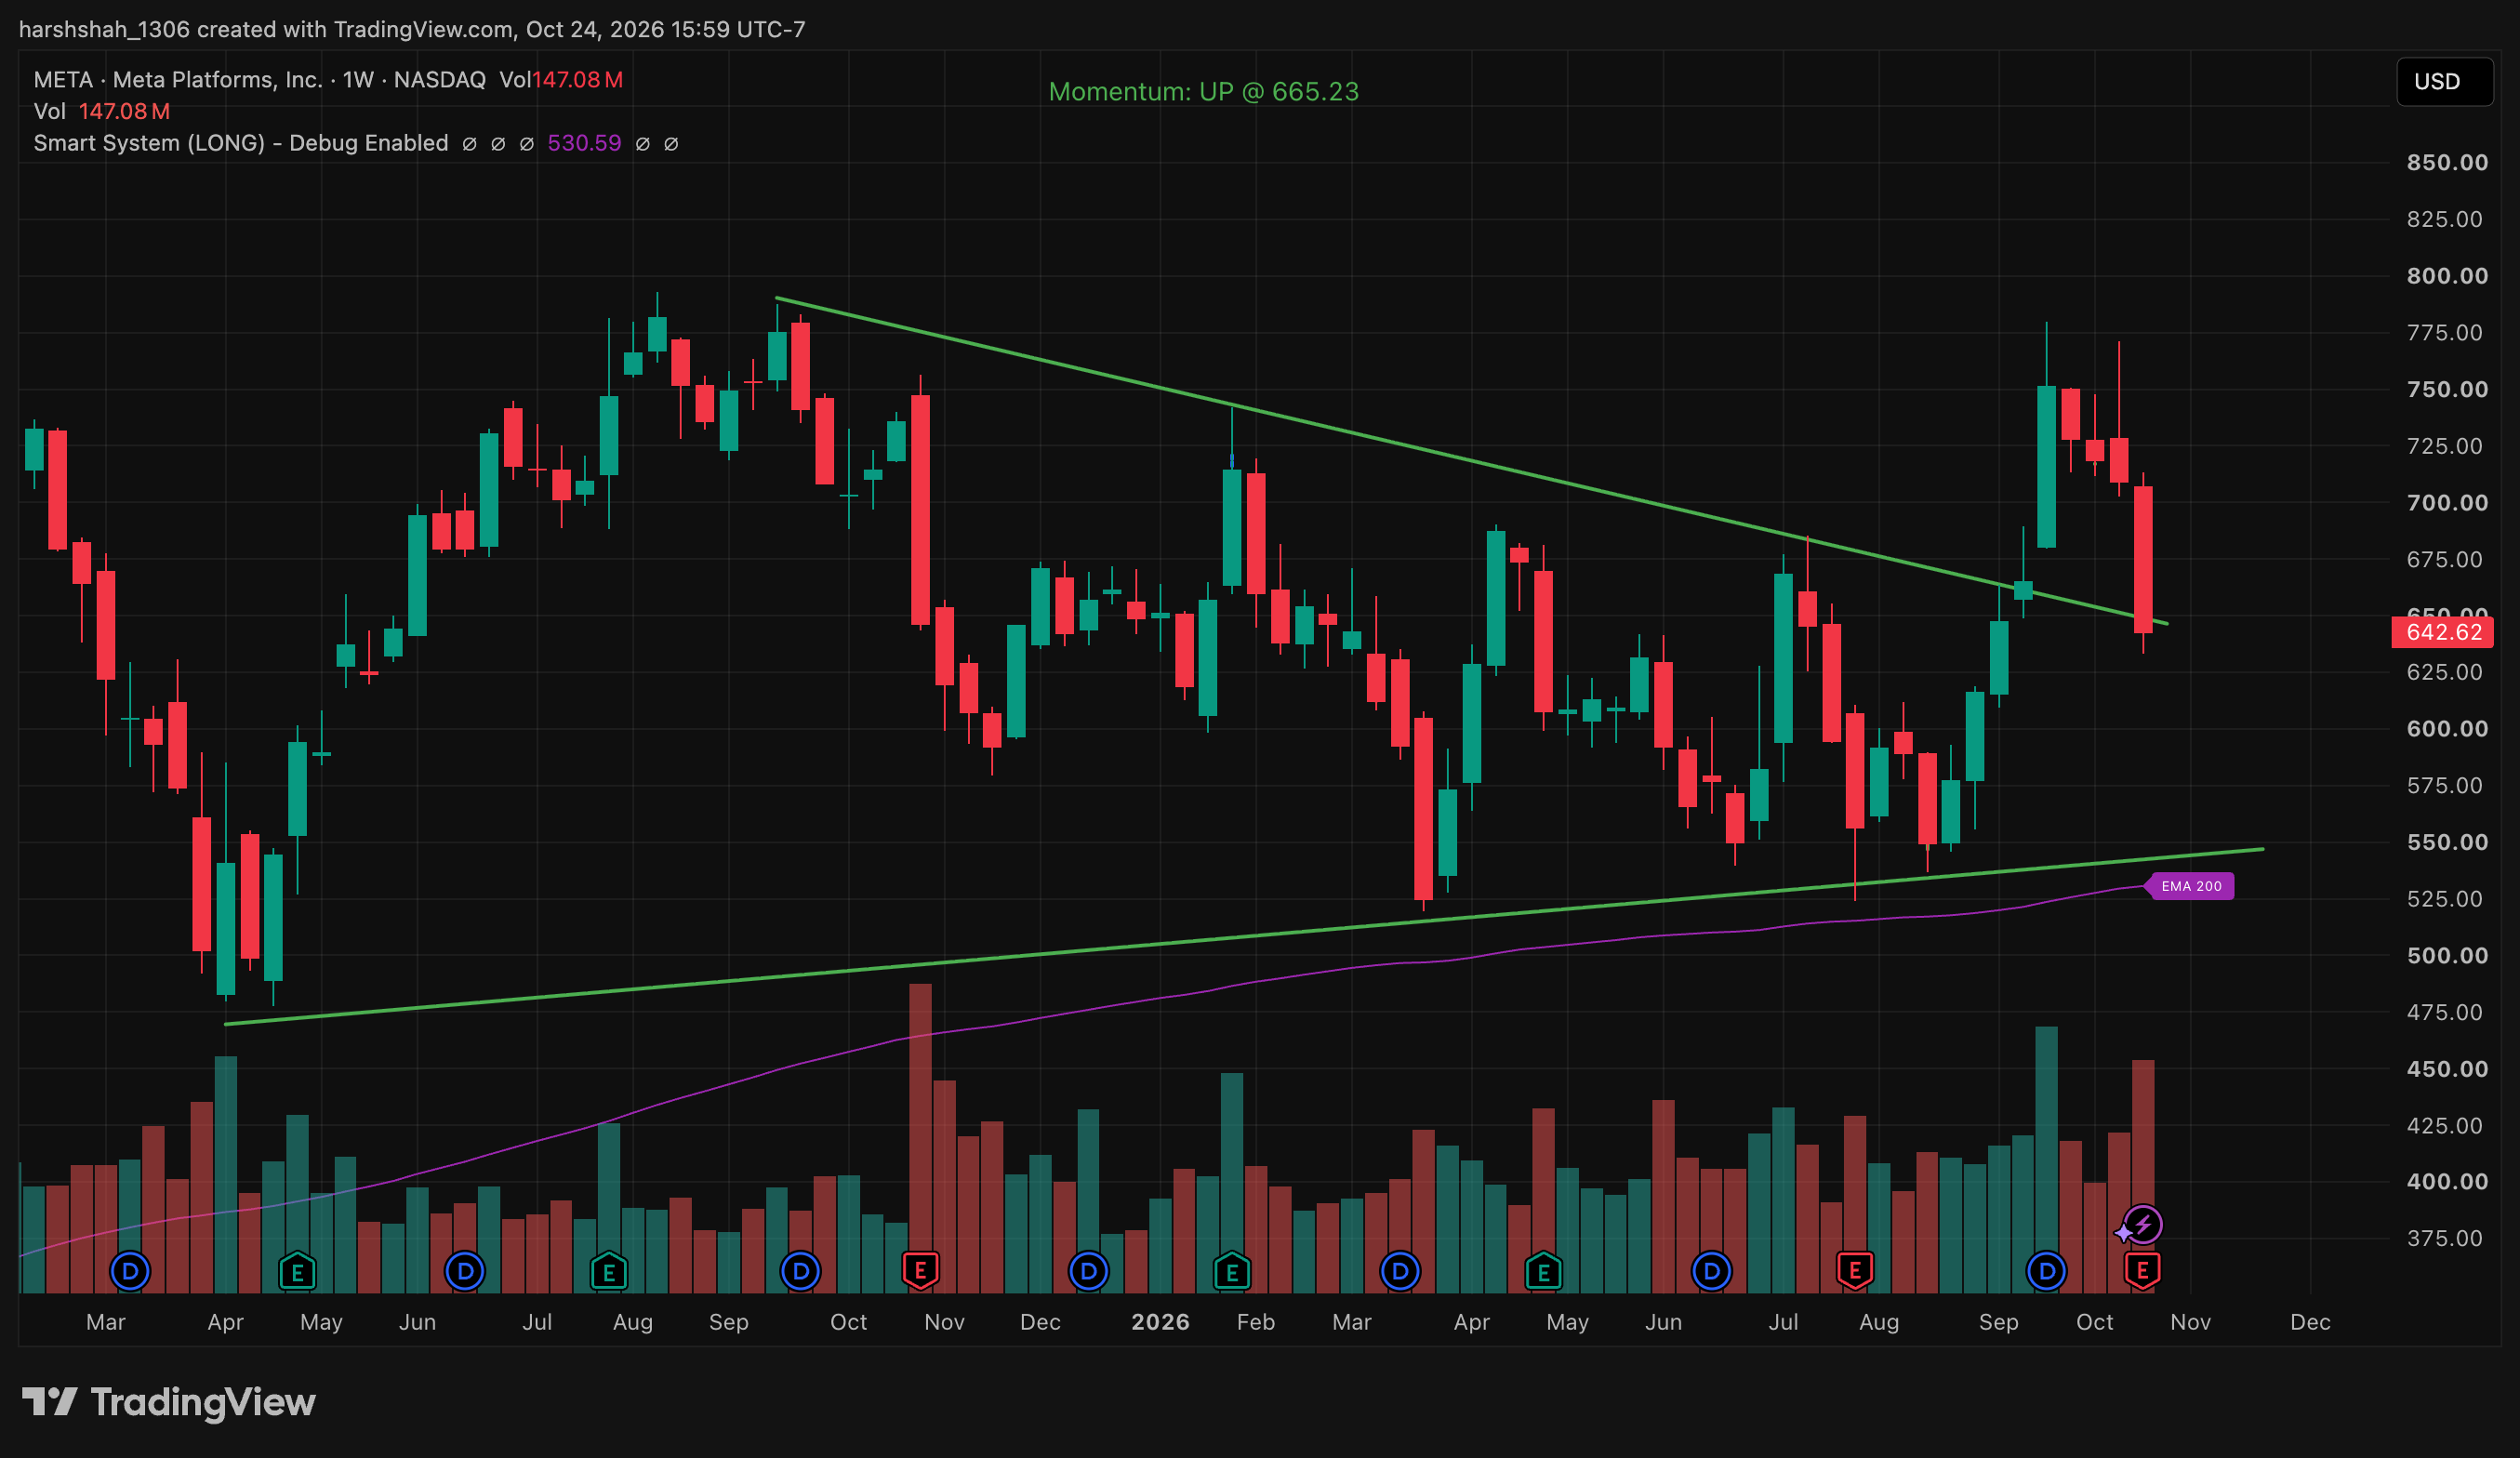Click the Vol 147.08 M legend line

pyautogui.click(x=102, y=112)
